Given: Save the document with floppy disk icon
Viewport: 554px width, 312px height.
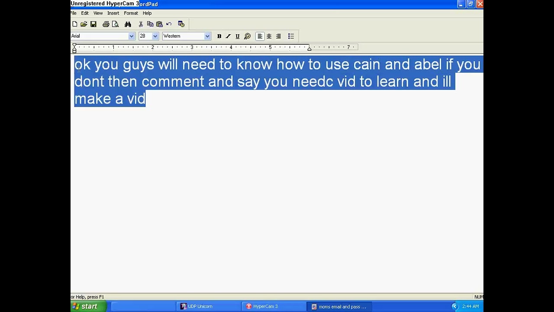Looking at the screenshot, I should 93,24.
